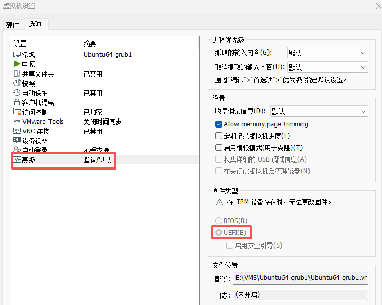Screen dimensions: 382x305
Task: Click the 高级 waveform icon
Action: [17, 160]
